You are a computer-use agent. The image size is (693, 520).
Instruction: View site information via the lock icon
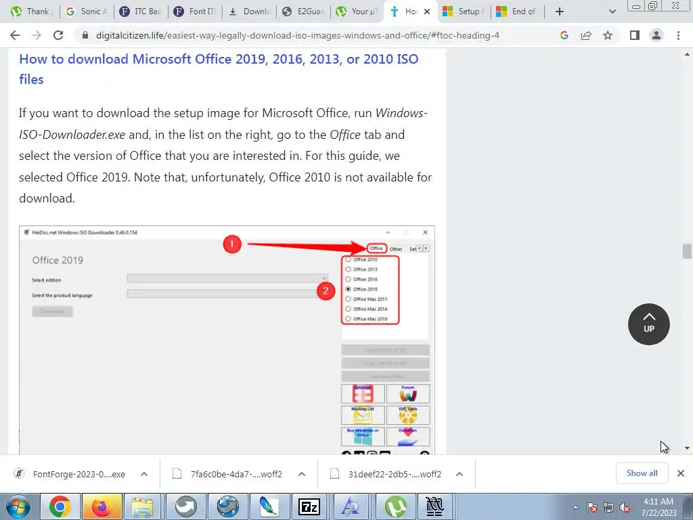coord(85,35)
